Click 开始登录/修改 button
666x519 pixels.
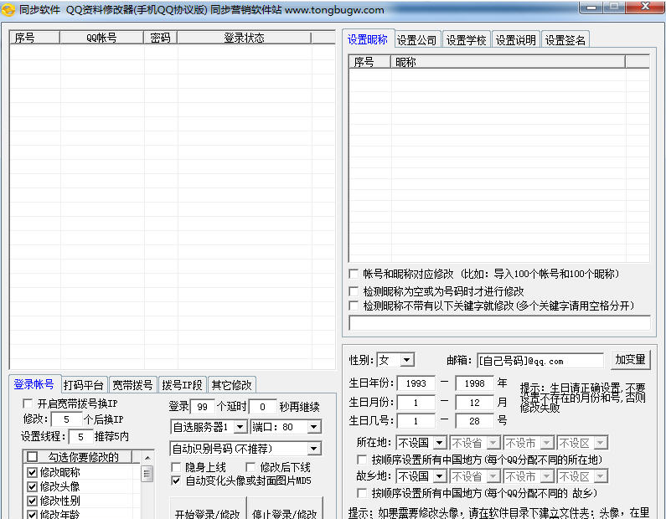tap(207, 509)
